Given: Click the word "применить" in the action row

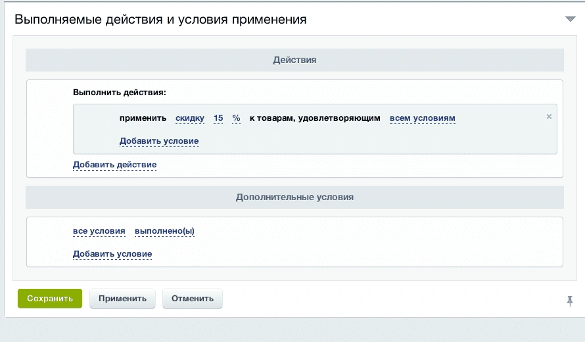Looking at the screenshot, I should pyautogui.click(x=143, y=118).
